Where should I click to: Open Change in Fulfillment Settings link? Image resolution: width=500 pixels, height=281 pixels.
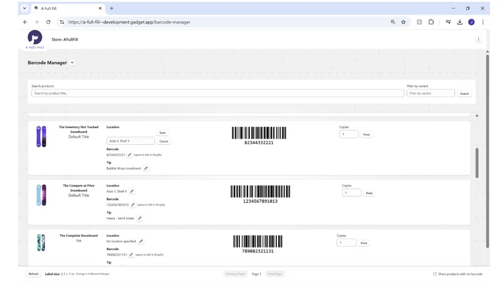tap(92, 274)
